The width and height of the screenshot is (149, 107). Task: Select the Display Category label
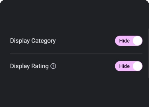[33, 41]
